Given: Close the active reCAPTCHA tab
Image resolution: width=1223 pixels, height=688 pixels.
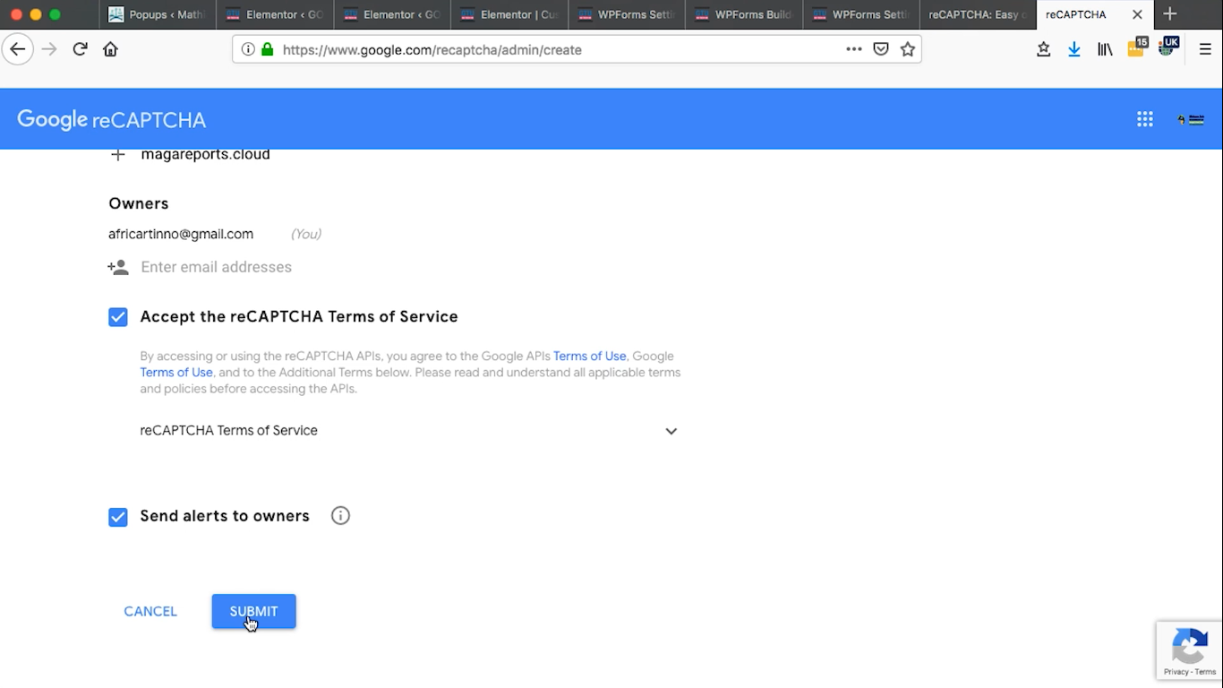Looking at the screenshot, I should [x=1137, y=14].
